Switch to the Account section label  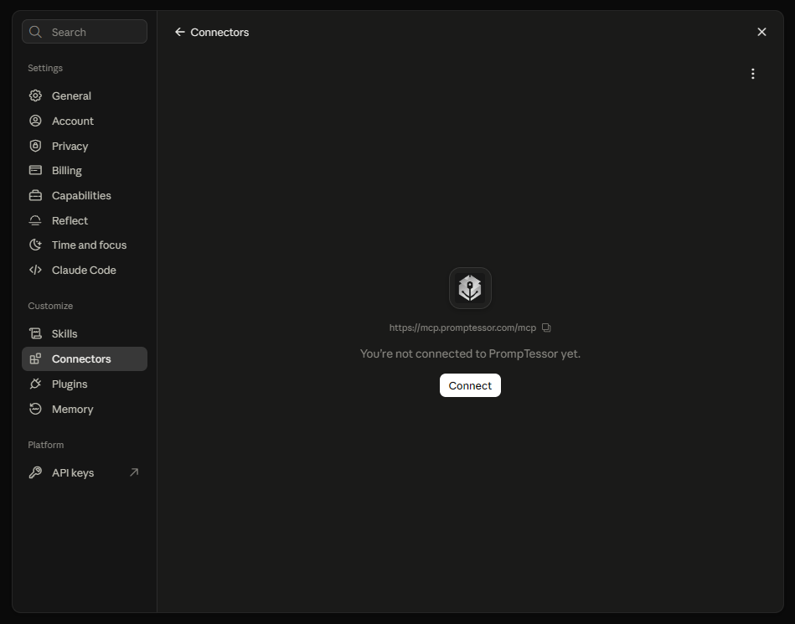coord(73,121)
